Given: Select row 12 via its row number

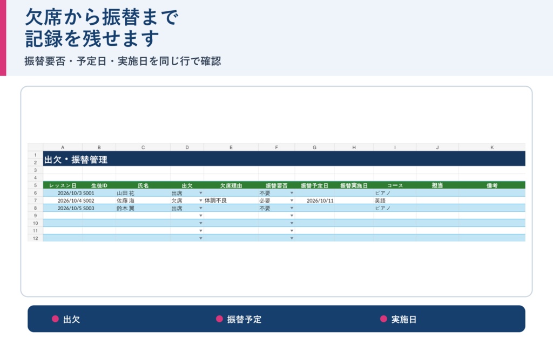Looking at the screenshot, I should (35, 238).
